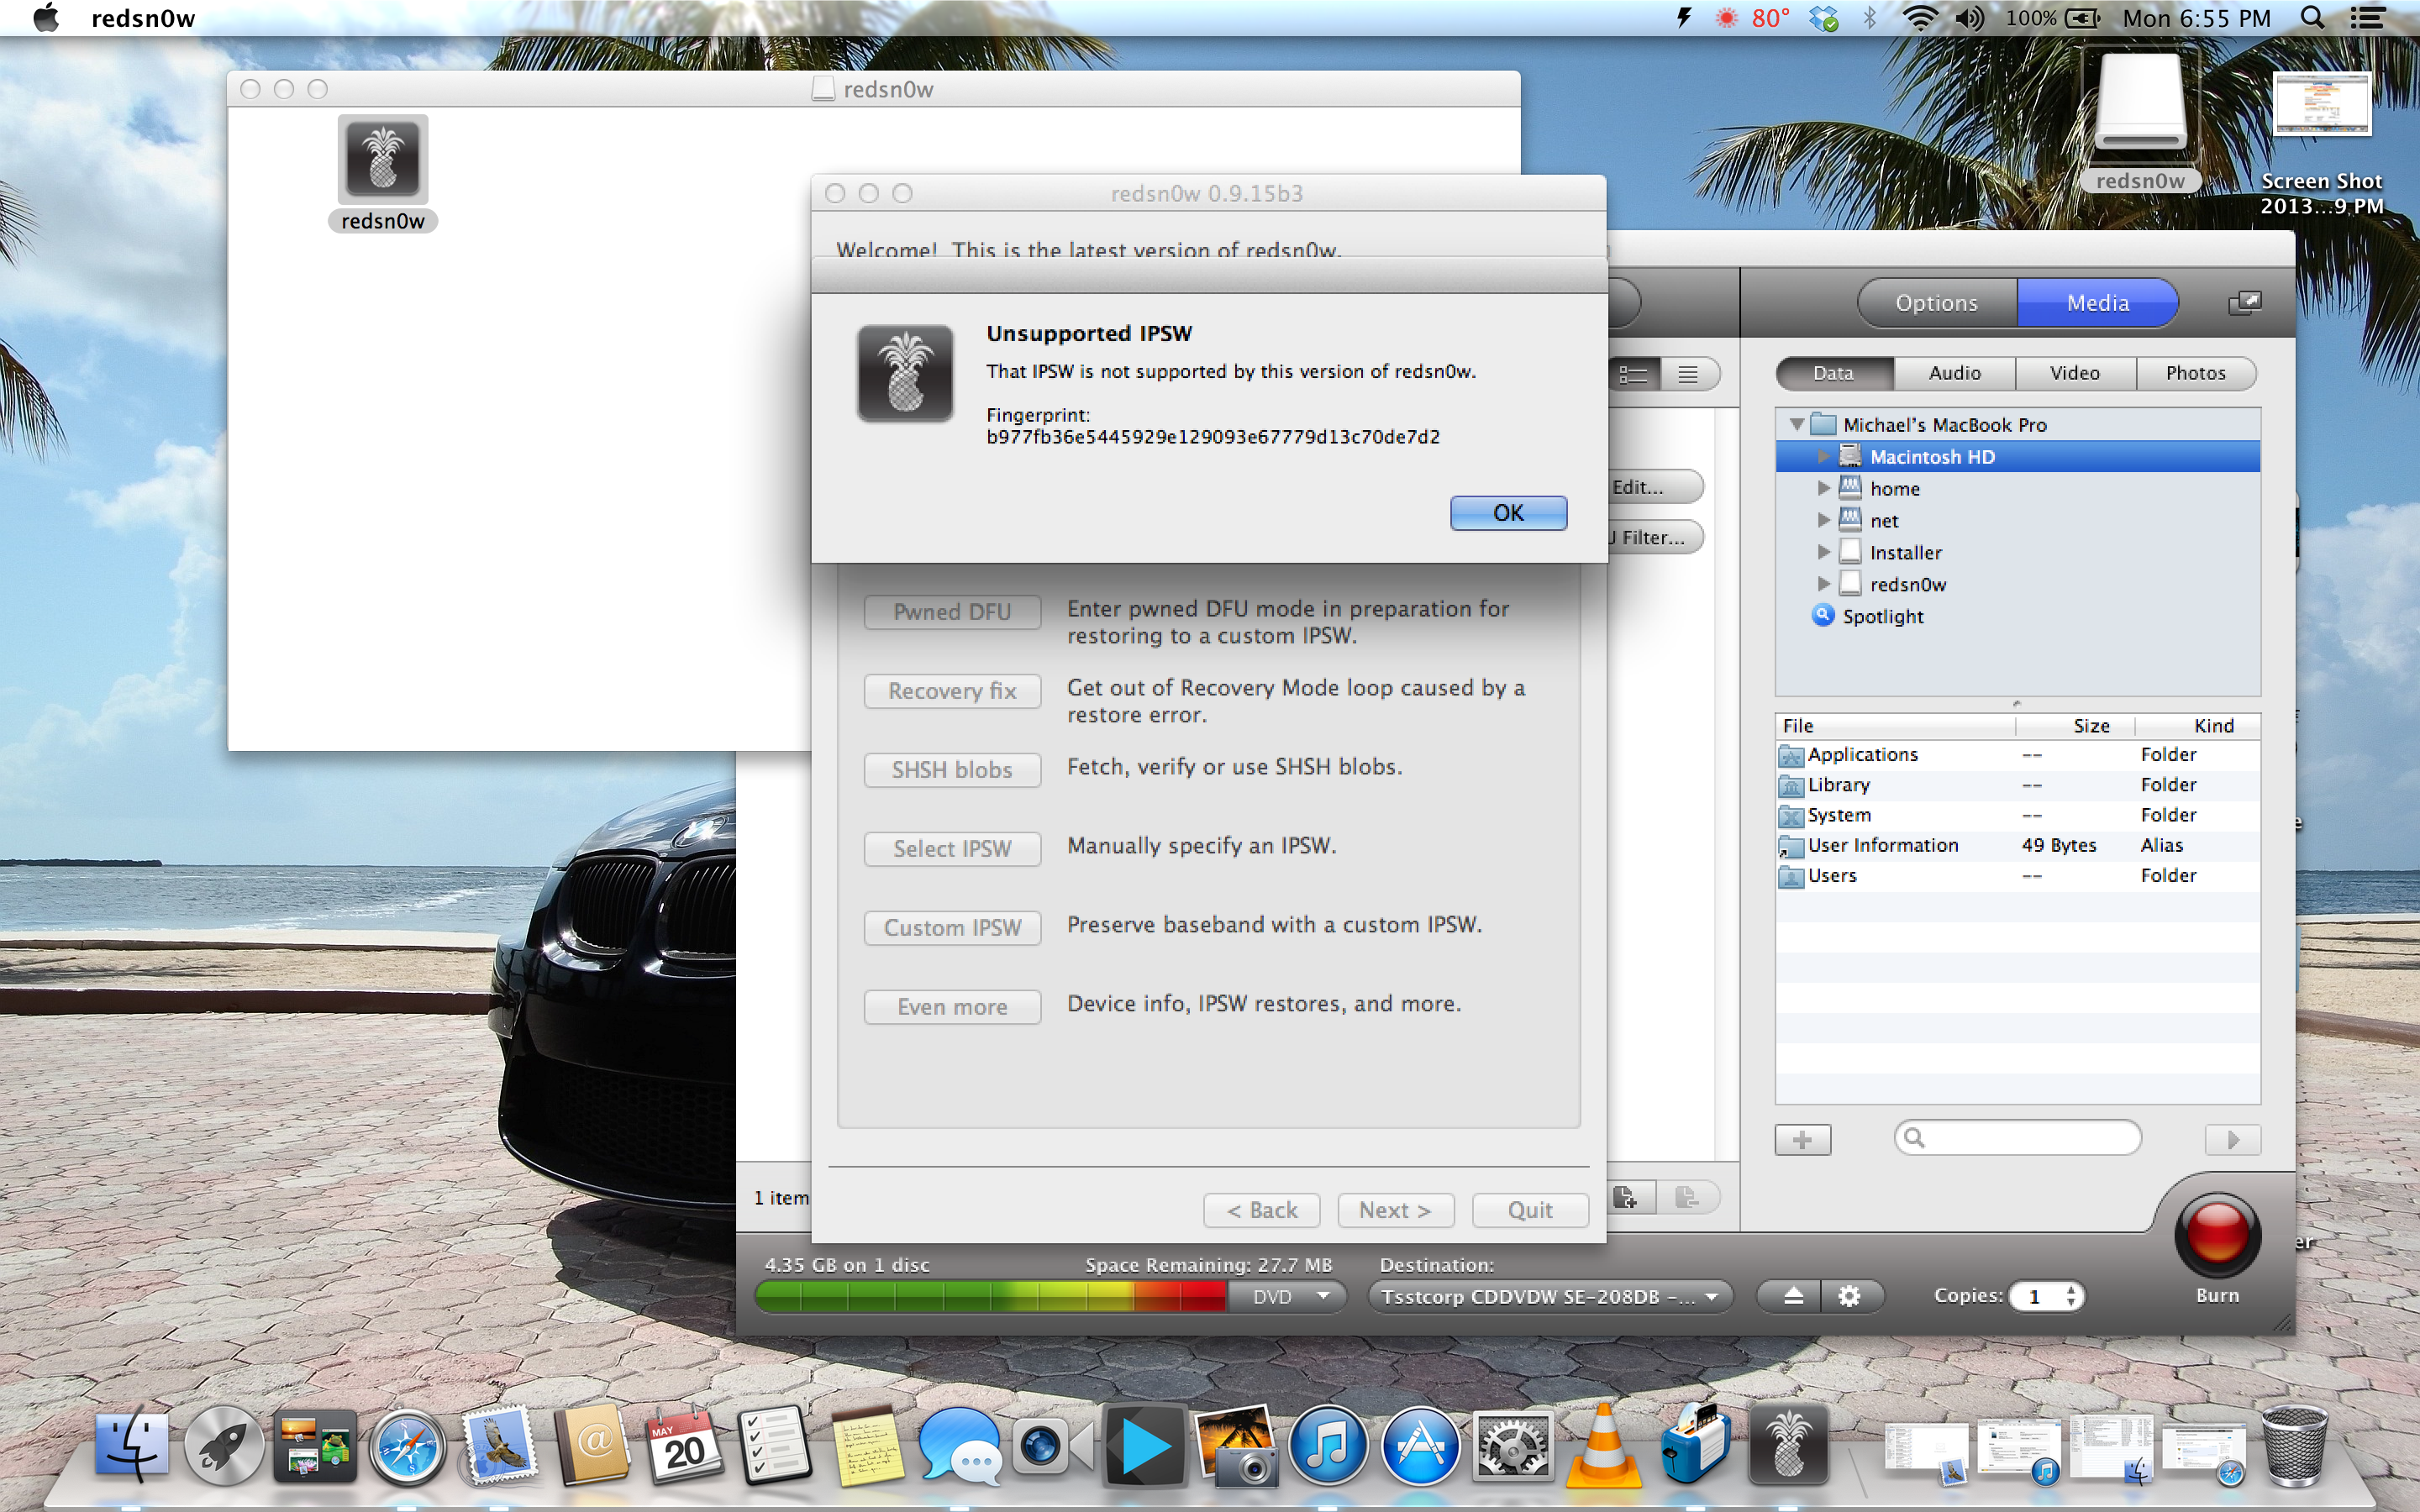Select the Audio media segment

[1954, 373]
